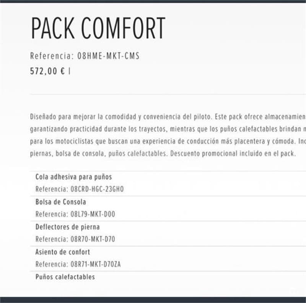The image size is (306, 303).
Task: Click reference code 08CRD-HGC-23GHO
Action: [97, 189]
